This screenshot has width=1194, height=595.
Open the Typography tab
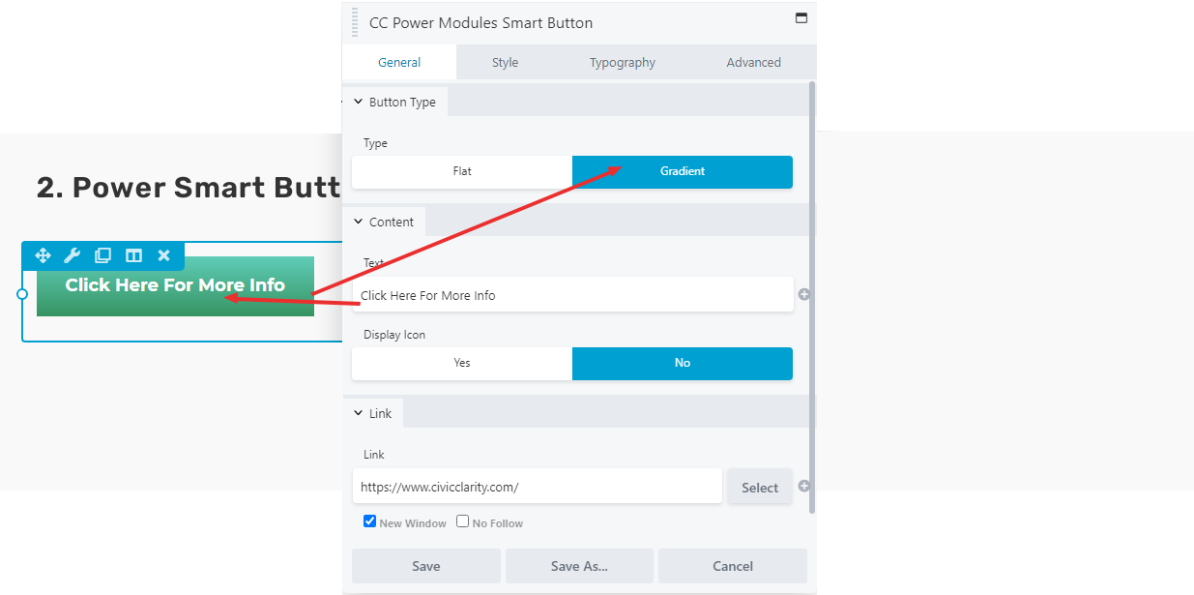coord(623,62)
